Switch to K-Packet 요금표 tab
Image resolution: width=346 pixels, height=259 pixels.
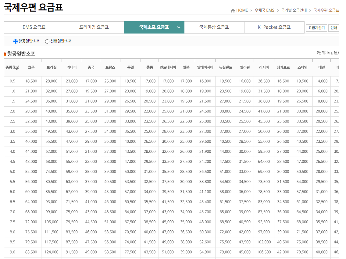click(x=274, y=27)
